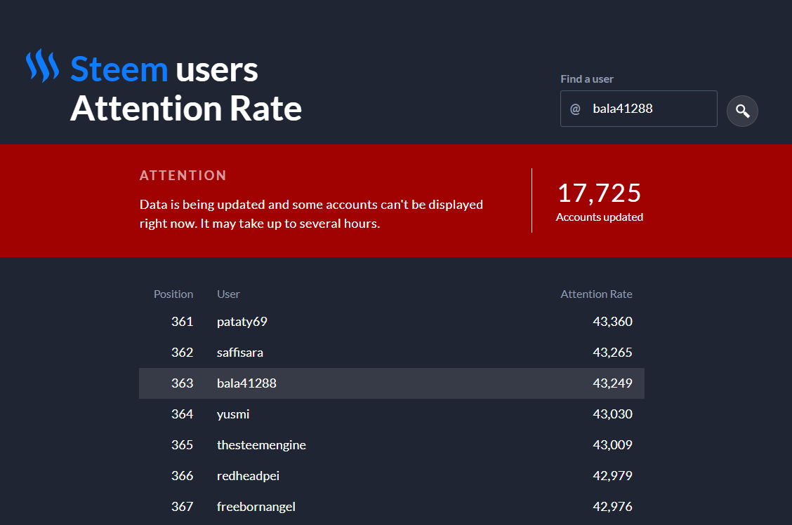Viewport: 792px width, 525px height.
Task: Click attention rate value 42,979
Action: tap(612, 475)
